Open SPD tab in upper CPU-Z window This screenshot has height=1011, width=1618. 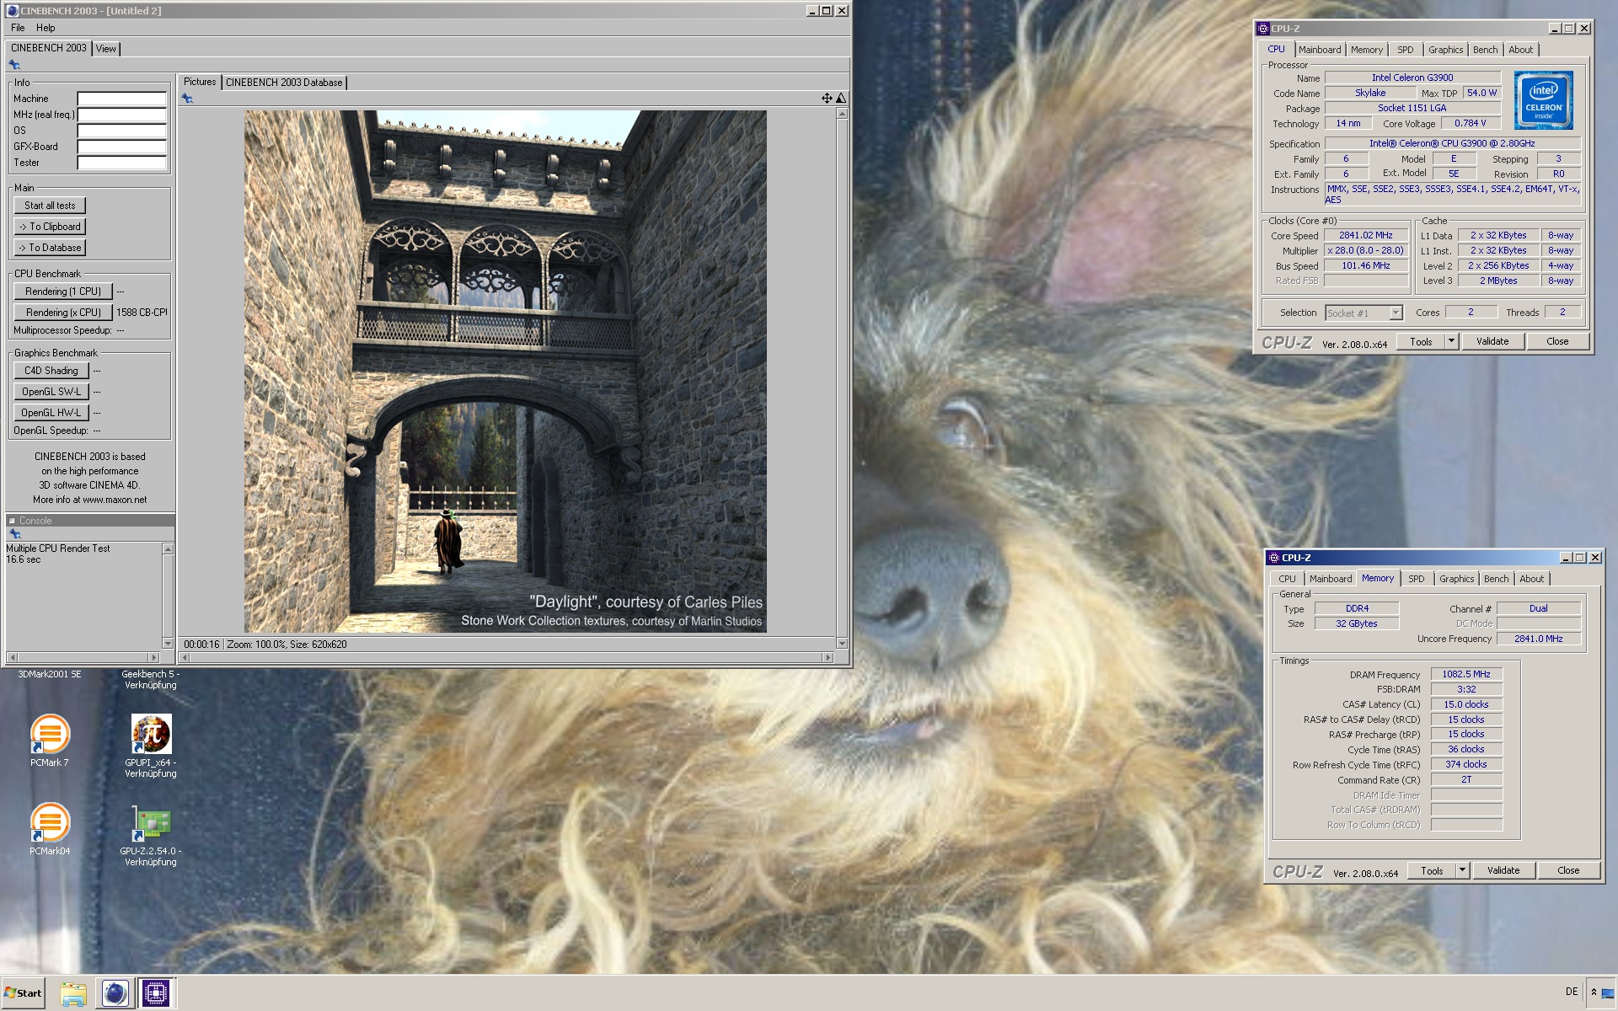tap(1405, 50)
